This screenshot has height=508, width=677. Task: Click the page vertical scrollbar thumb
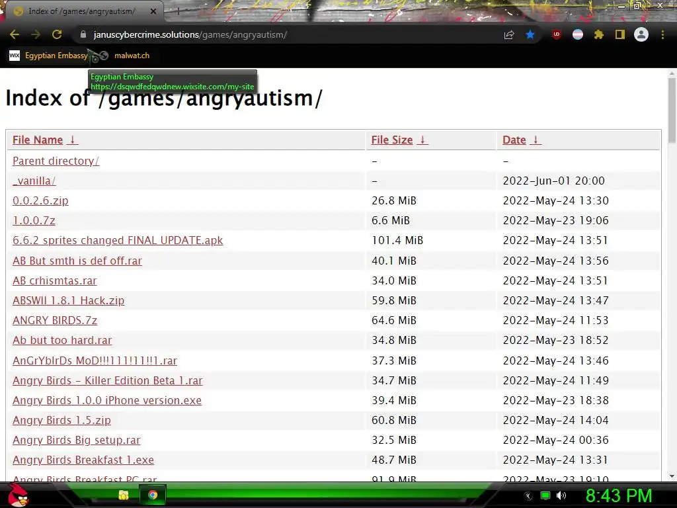(672, 110)
